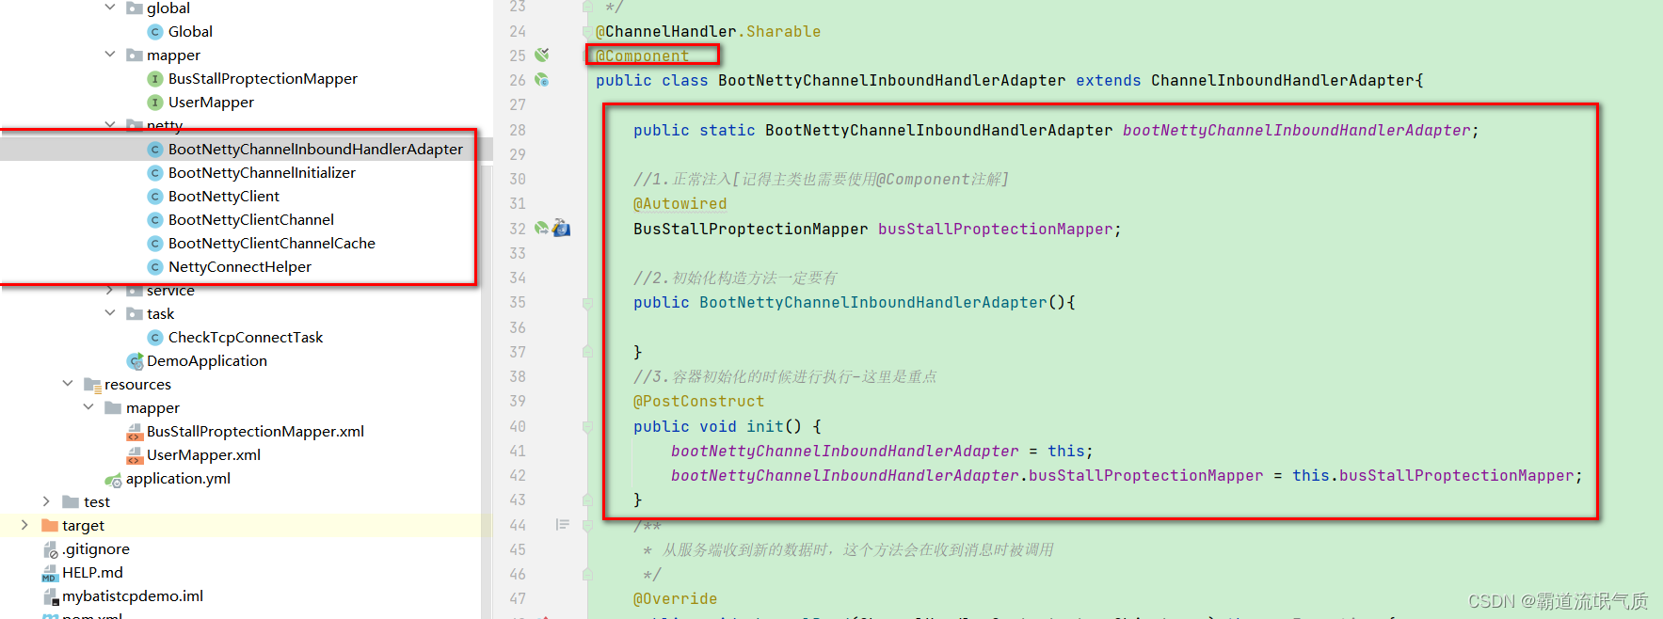Open BootNettyClientChannel class
The image size is (1663, 619).
point(251,220)
